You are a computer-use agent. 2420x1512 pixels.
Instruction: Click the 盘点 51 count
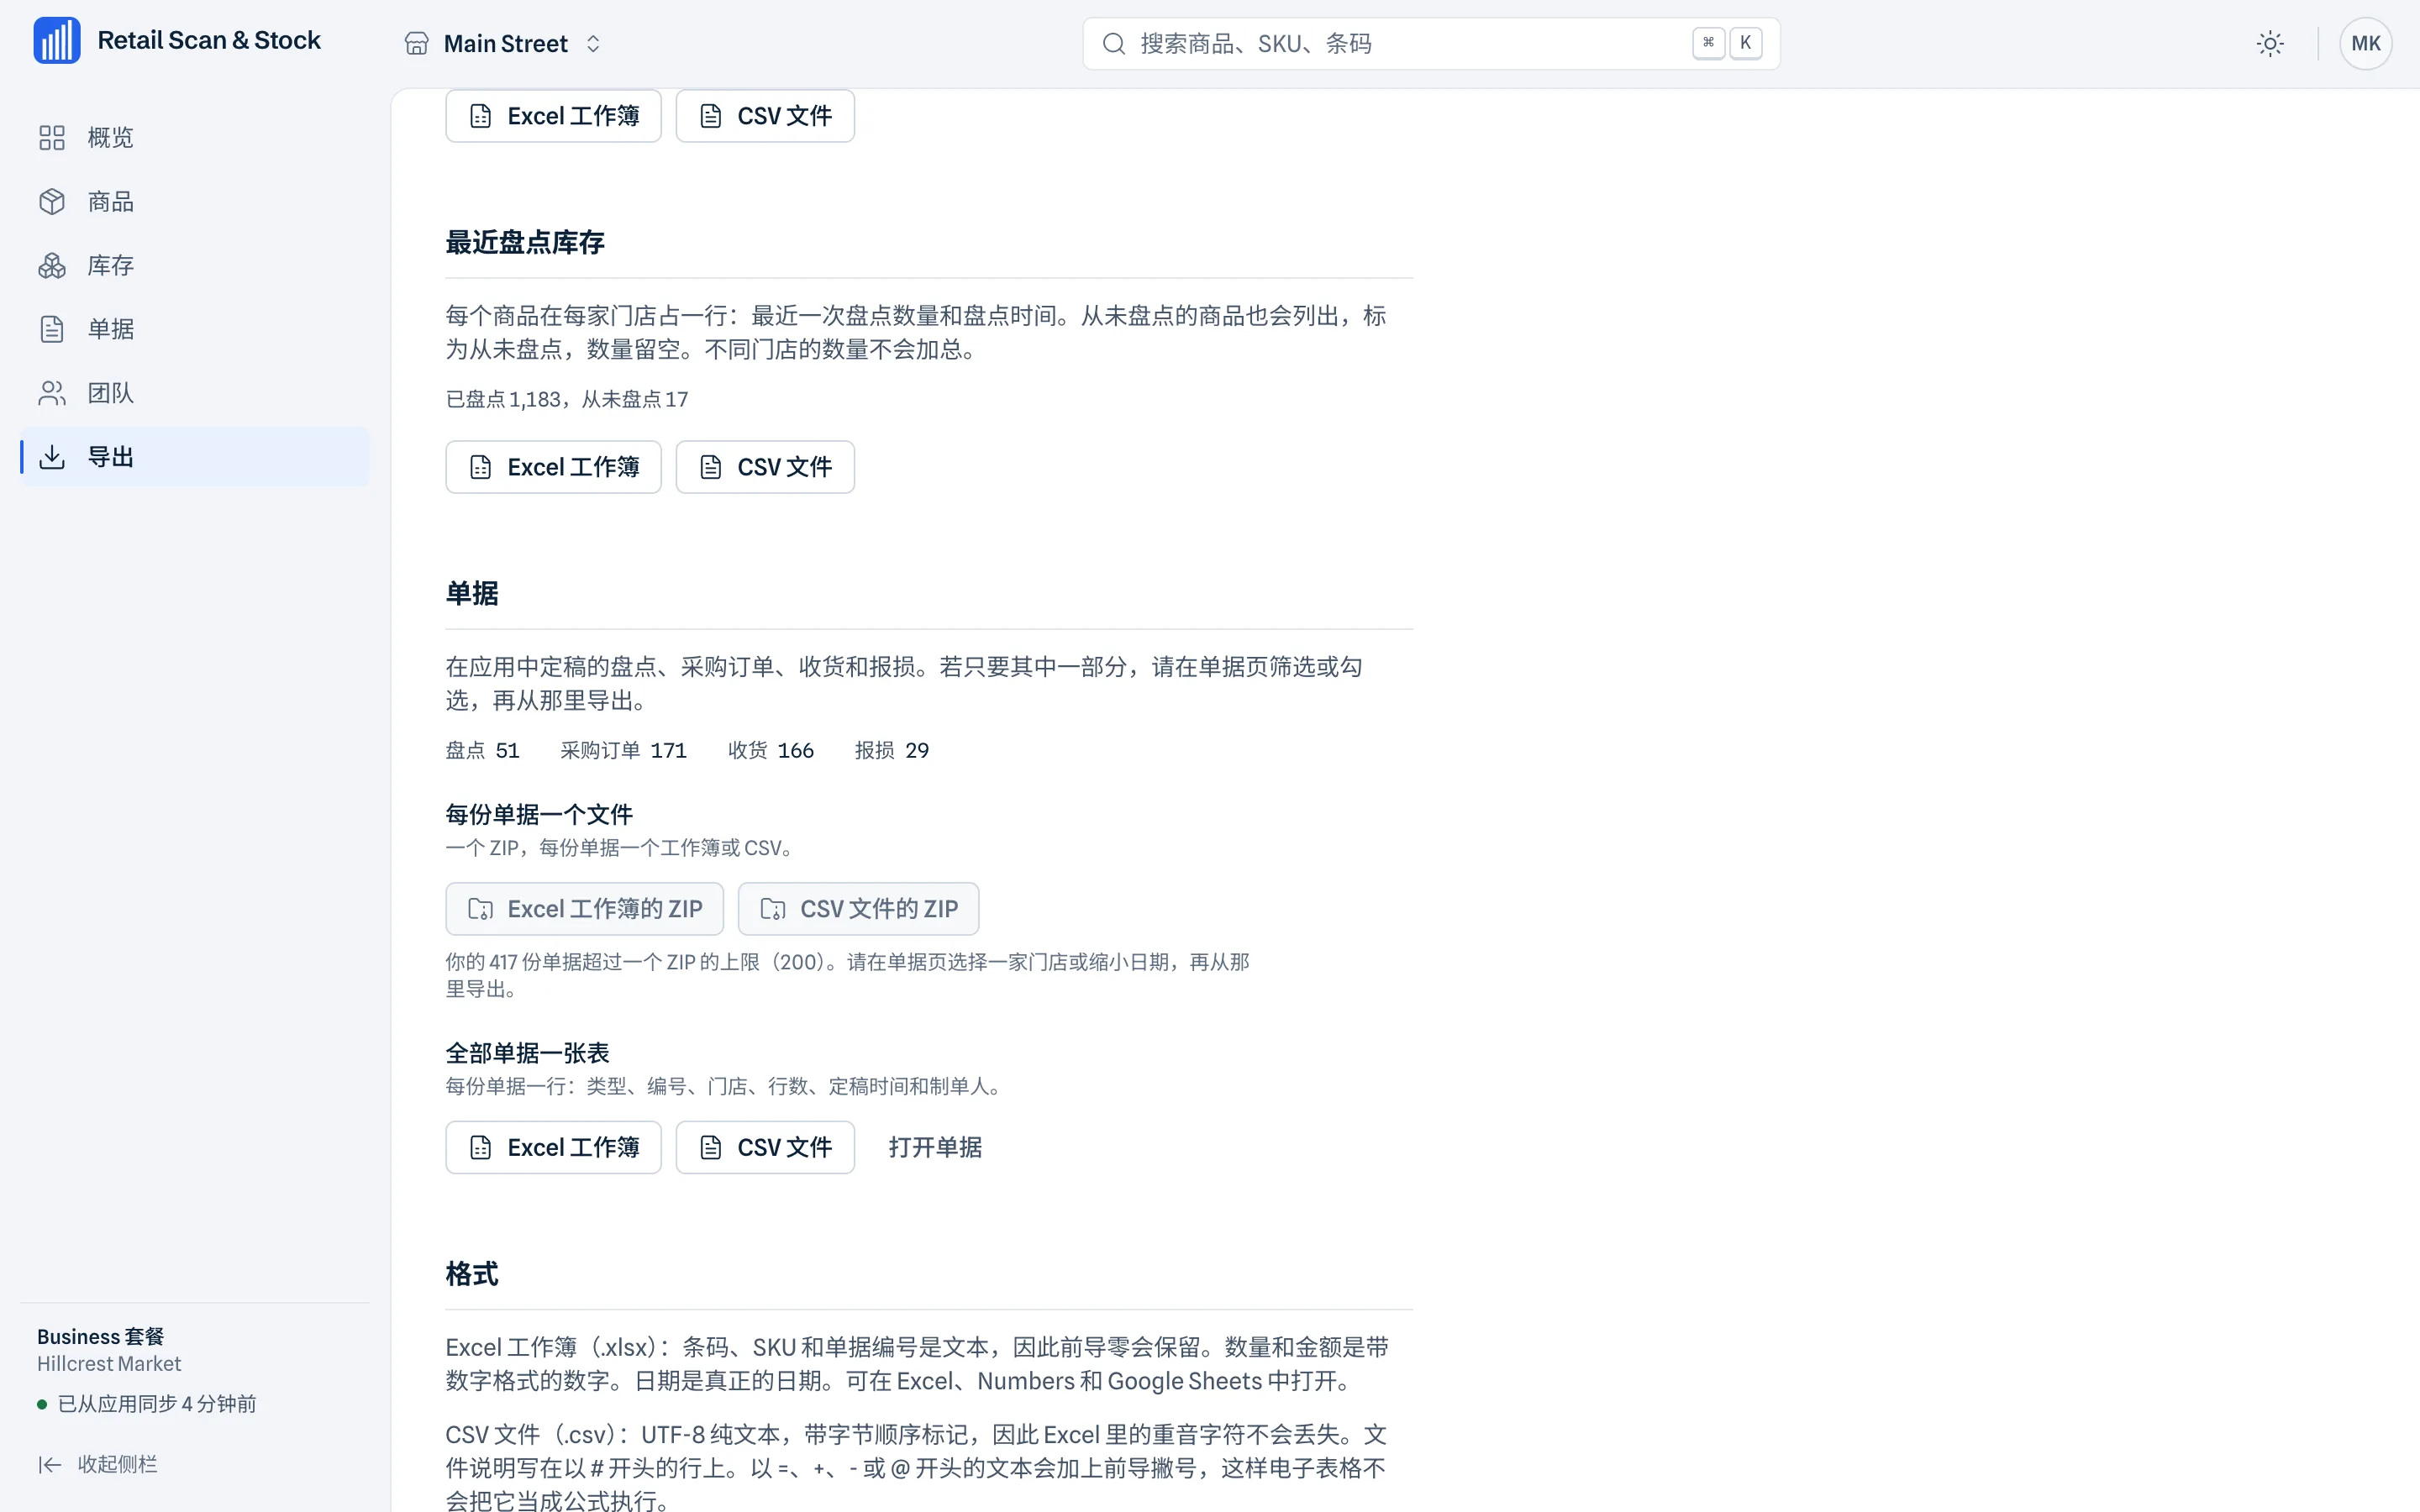(x=482, y=751)
